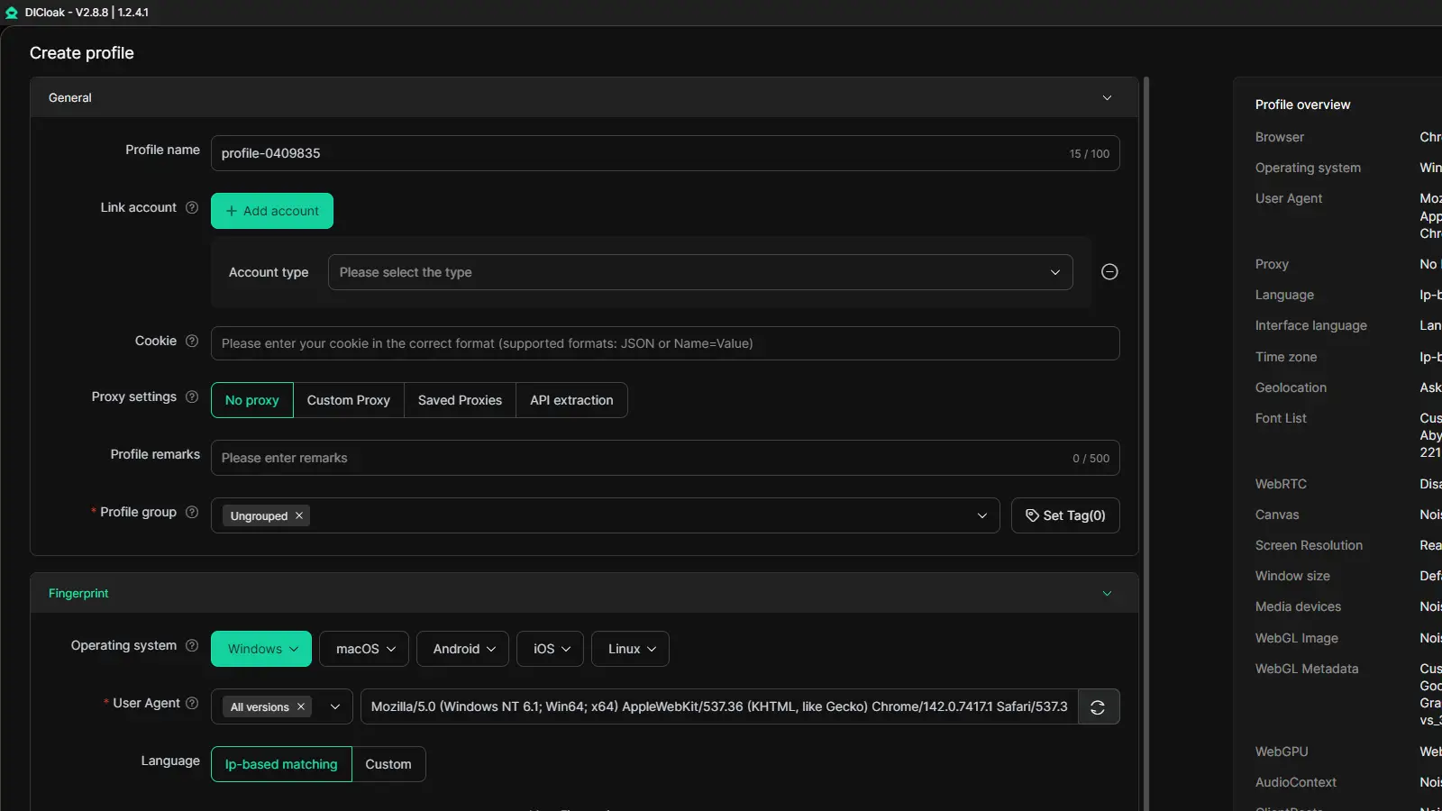Image resolution: width=1442 pixels, height=811 pixels.
Task: Click the Set Tag(0) button
Action: pyautogui.click(x=1065, y=515)
